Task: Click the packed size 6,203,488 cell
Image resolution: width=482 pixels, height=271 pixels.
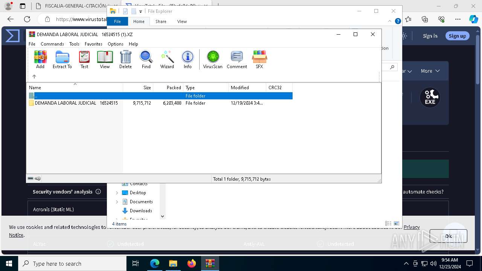Action: (x=172, y=103)
